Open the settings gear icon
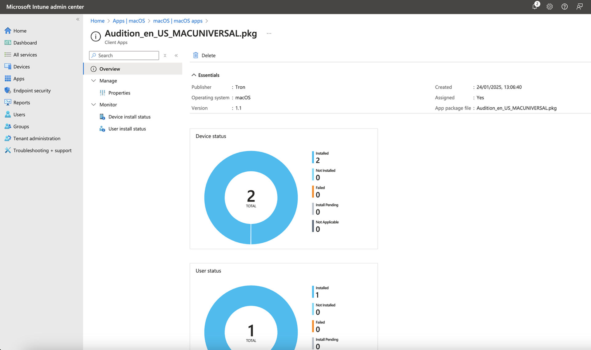The image size is (591, 350). [x=549, y=7]
